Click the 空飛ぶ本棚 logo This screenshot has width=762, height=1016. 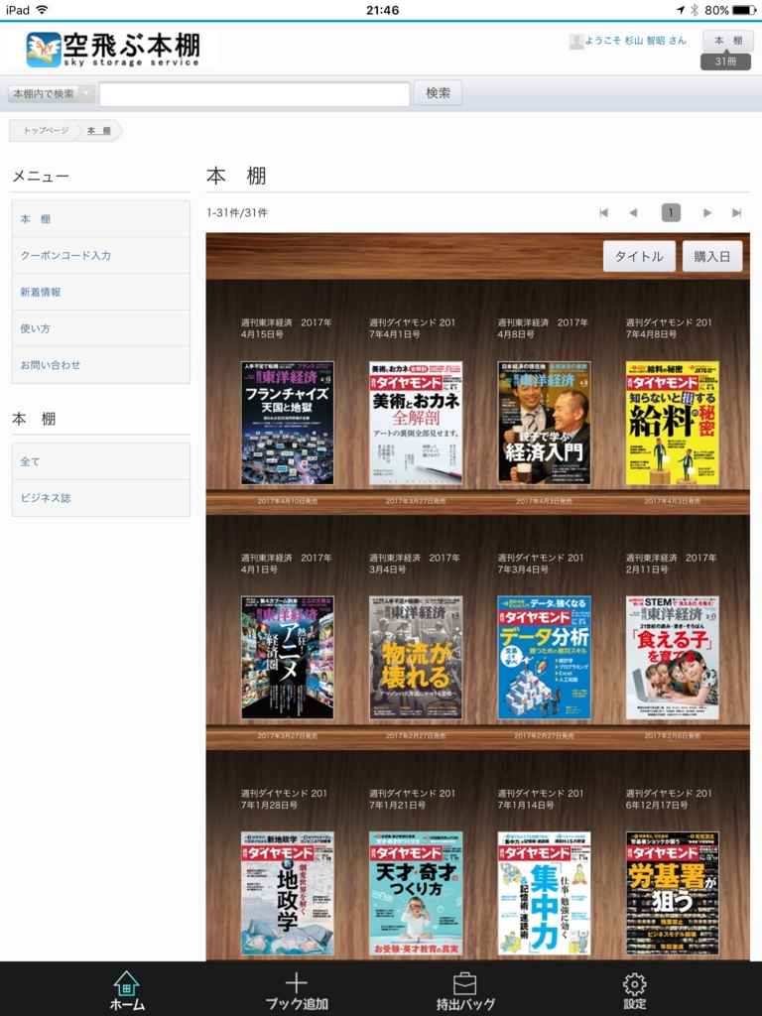[113, 50]
